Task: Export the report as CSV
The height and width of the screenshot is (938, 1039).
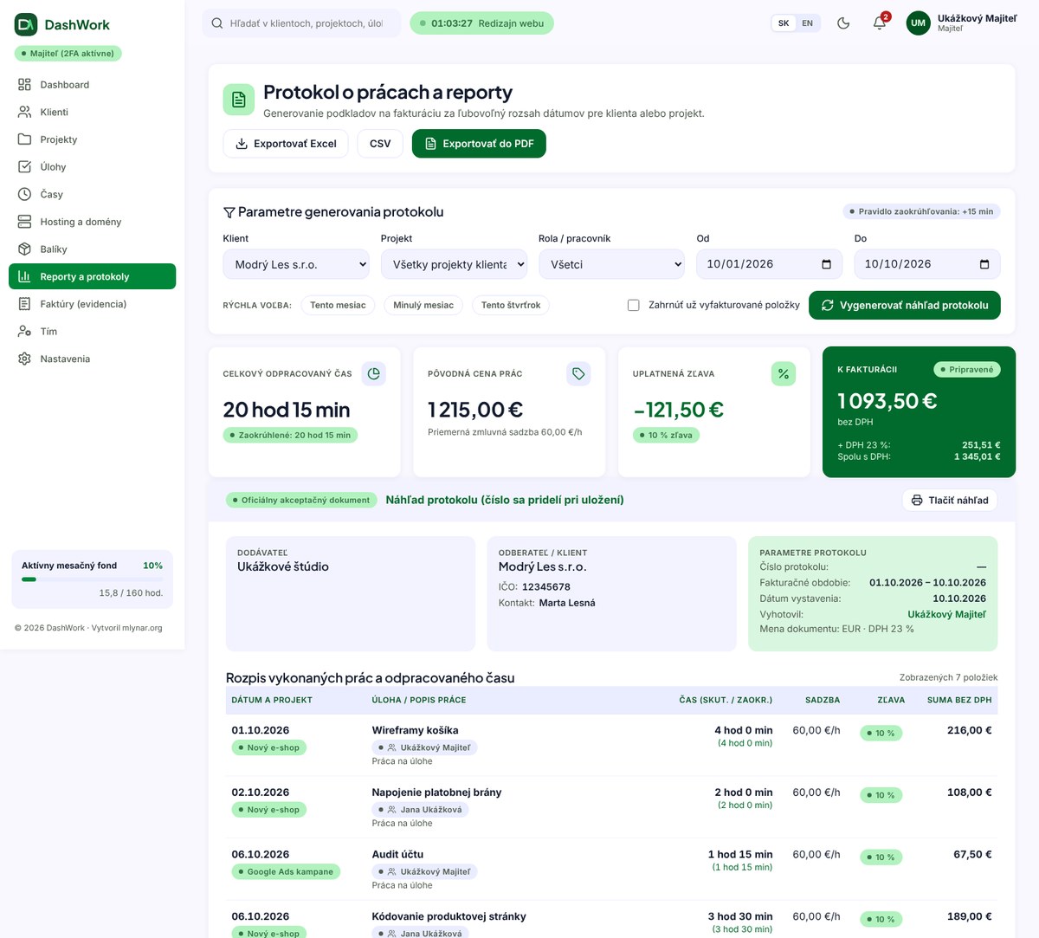Action: point(380,144)
